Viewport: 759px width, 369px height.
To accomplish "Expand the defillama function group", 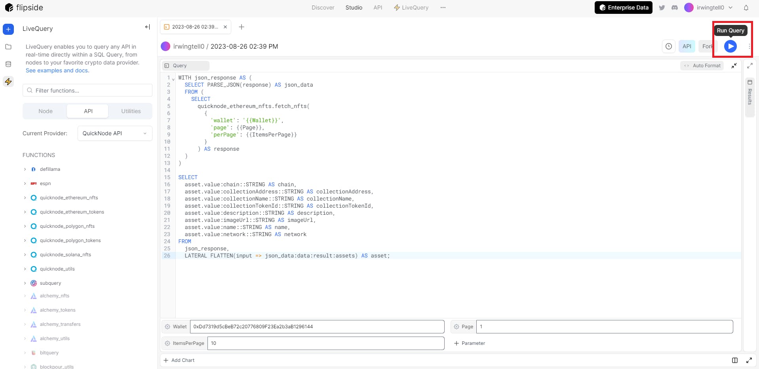I will pos(25,169).
